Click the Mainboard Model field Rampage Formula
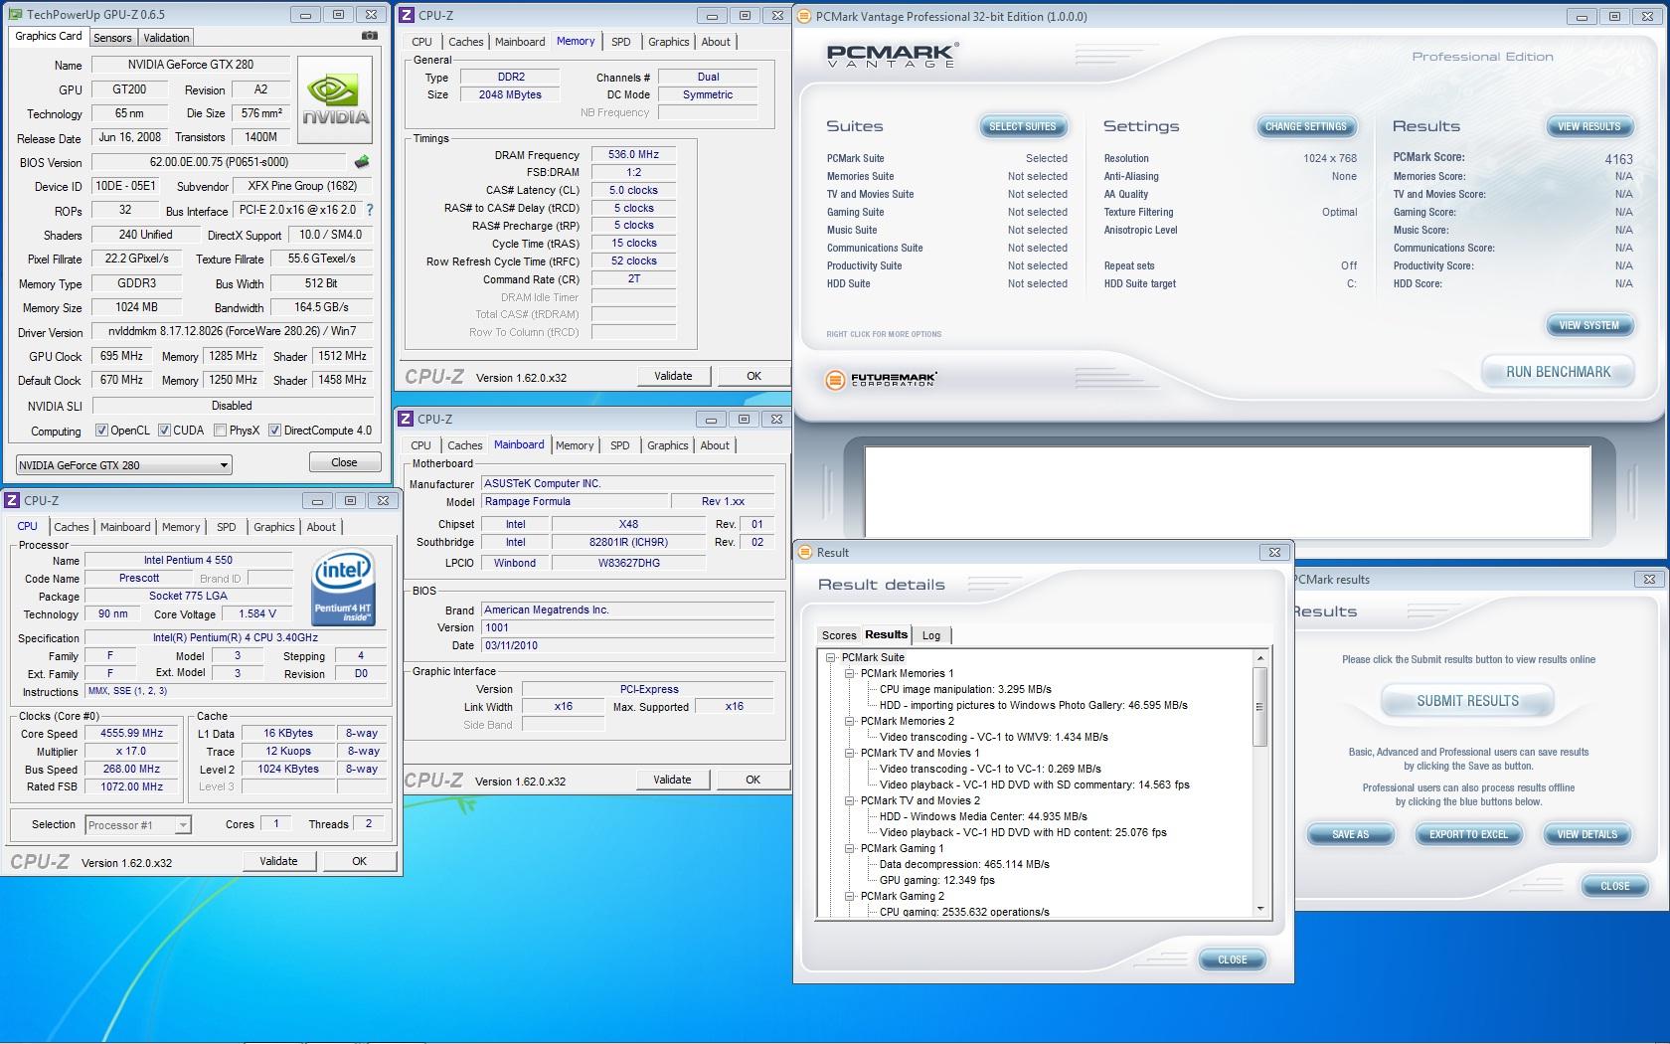The width and height of the screenshot is (1670, 1044). click(575, 501)
